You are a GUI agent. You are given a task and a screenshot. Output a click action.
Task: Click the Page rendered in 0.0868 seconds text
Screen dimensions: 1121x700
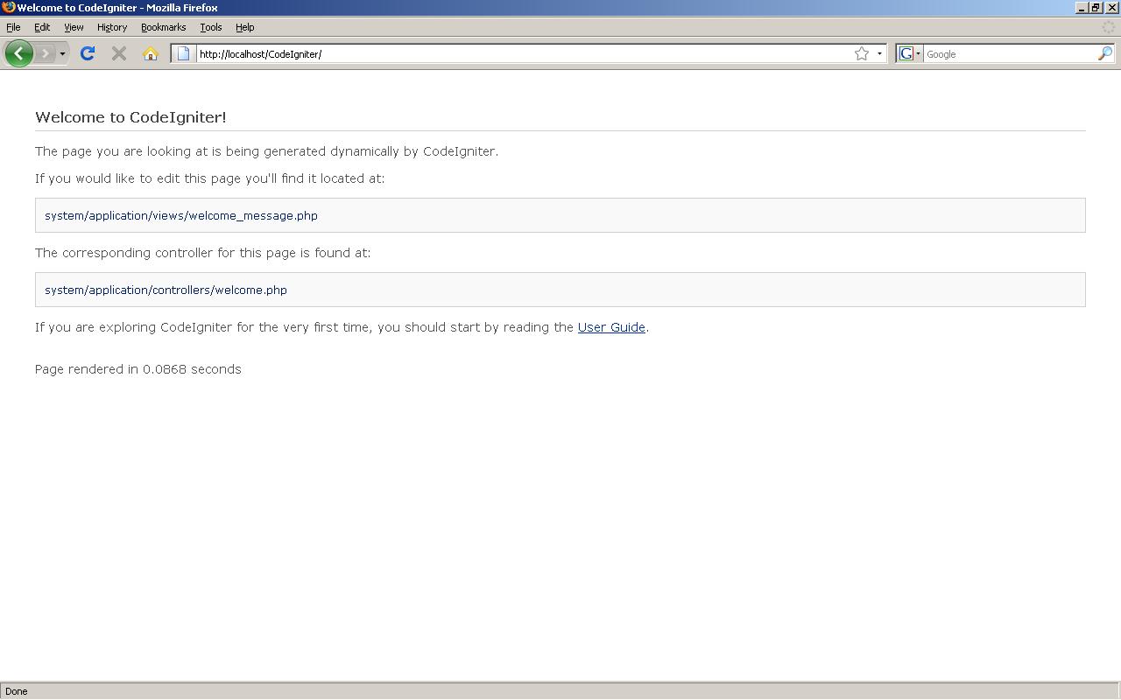[138, 369]
